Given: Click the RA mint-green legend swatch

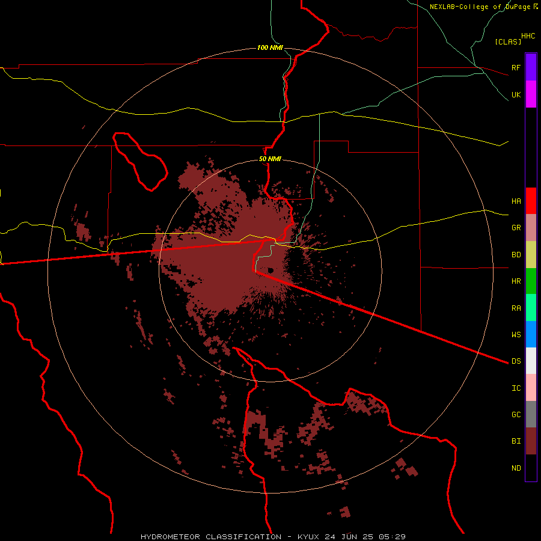Looking at the screenshot, I should 531,308.
